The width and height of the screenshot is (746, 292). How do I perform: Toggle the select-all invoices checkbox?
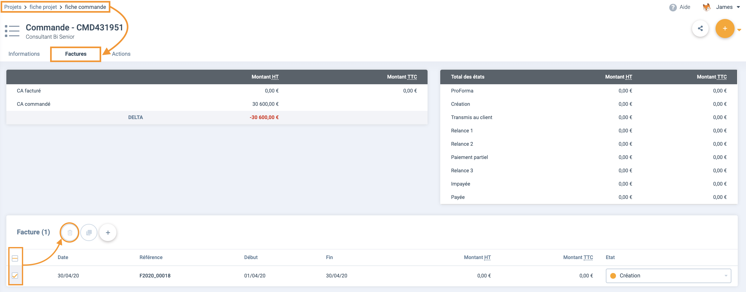point(15,258)
